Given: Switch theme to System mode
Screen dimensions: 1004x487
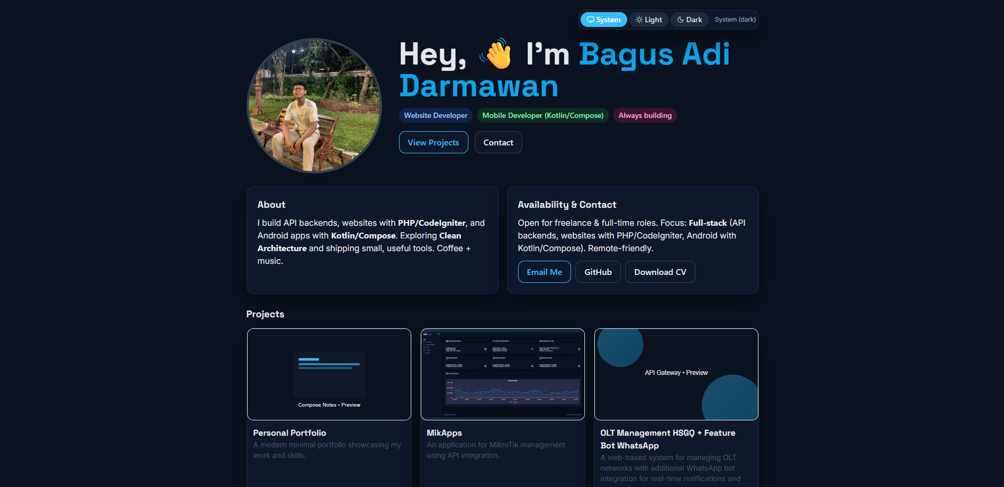Looking at the screenshot, I should coord(603,20).
